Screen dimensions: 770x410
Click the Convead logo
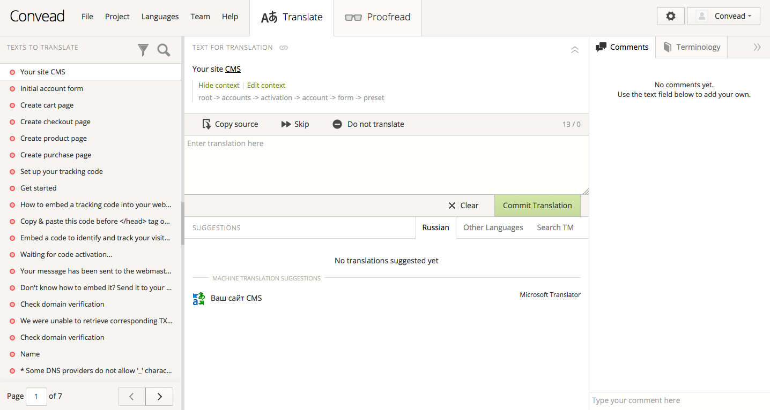coord(37,16)
